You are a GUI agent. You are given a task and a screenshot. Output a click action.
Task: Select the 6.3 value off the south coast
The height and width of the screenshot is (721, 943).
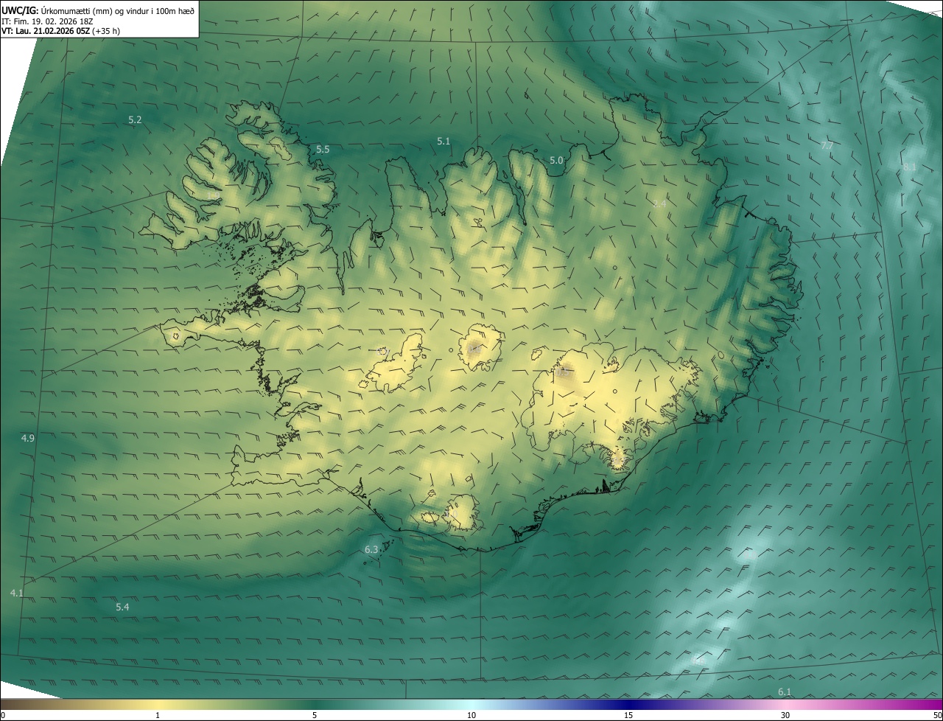[x=371, y=549]
